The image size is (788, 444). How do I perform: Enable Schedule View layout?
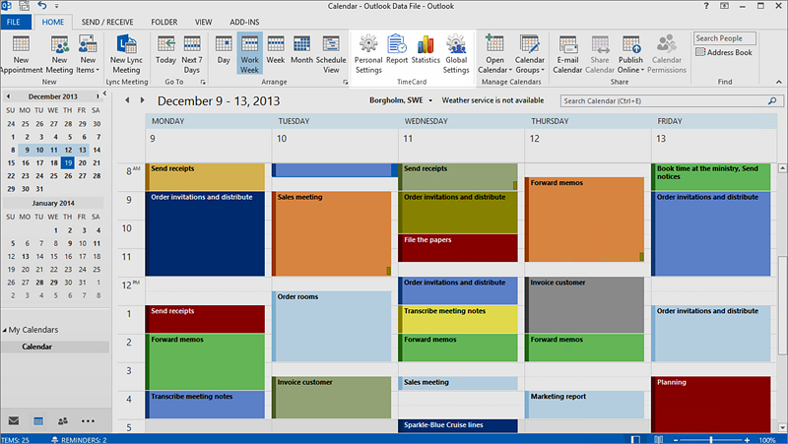point(331,53)
